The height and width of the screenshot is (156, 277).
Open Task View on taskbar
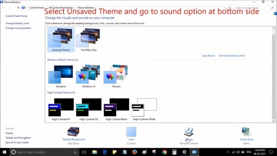pyautogui.click(x=84, y=152)
